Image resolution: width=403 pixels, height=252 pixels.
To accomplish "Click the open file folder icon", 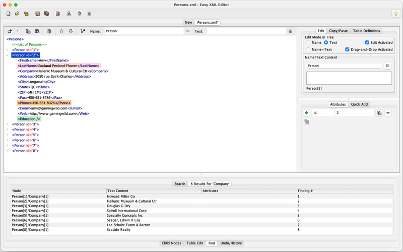I will (x=17, y=14).
